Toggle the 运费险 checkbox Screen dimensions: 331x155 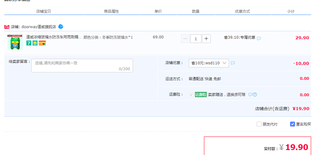click(191, 95)
